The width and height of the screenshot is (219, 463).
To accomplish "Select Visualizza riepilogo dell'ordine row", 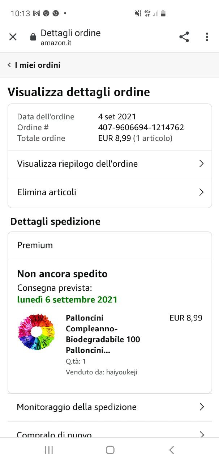I will [77, 164].
